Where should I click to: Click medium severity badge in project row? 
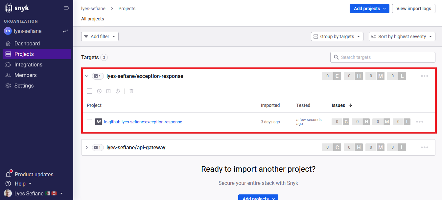click(381, 122)
